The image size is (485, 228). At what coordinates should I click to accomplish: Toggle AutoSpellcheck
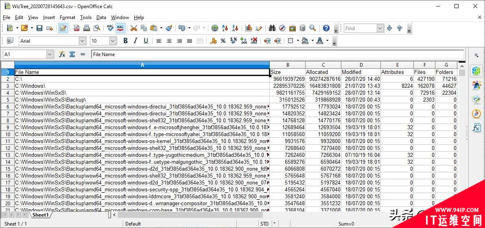[120, 28]
